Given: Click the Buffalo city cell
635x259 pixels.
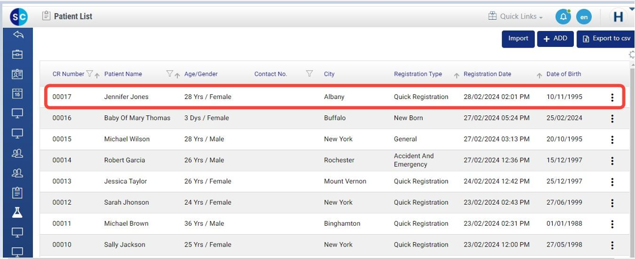Looking at the screenshot, I should coord(335,118).
